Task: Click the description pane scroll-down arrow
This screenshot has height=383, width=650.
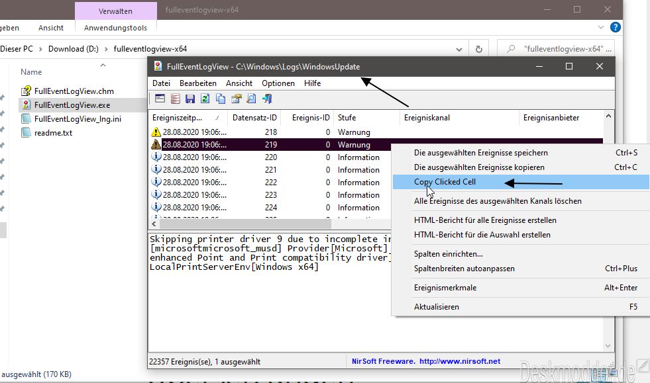Action: tap(608, 346)
